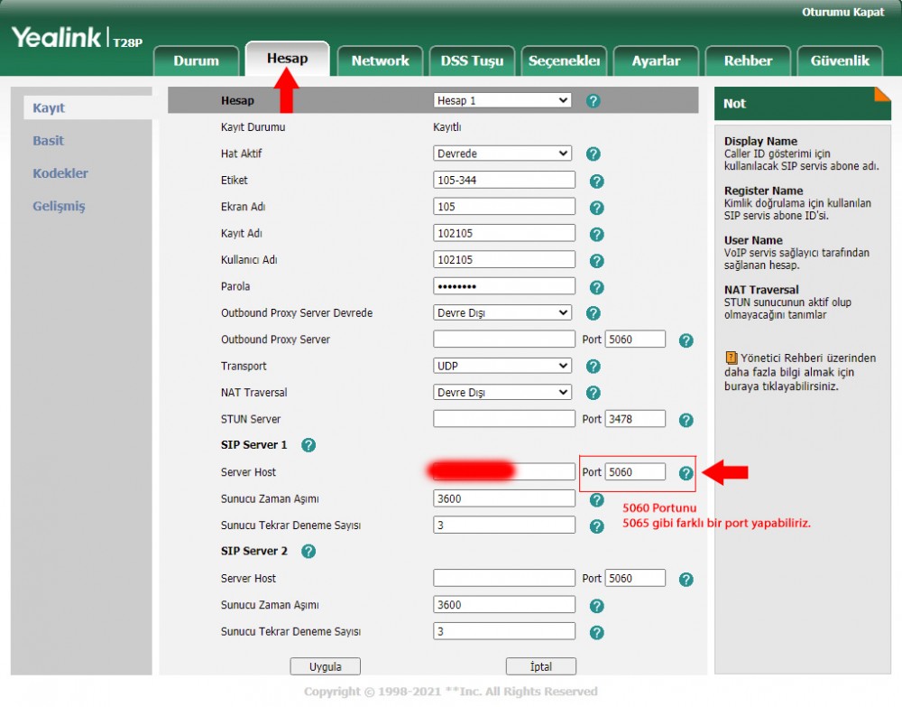The image size is (902, 707).
Task: Open help icon beside SIP Server 1 heading
Action: [x=308, y=445]
